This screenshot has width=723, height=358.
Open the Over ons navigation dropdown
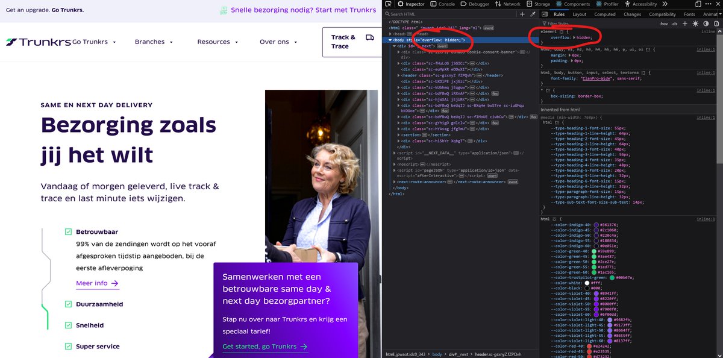coord(279,42)
